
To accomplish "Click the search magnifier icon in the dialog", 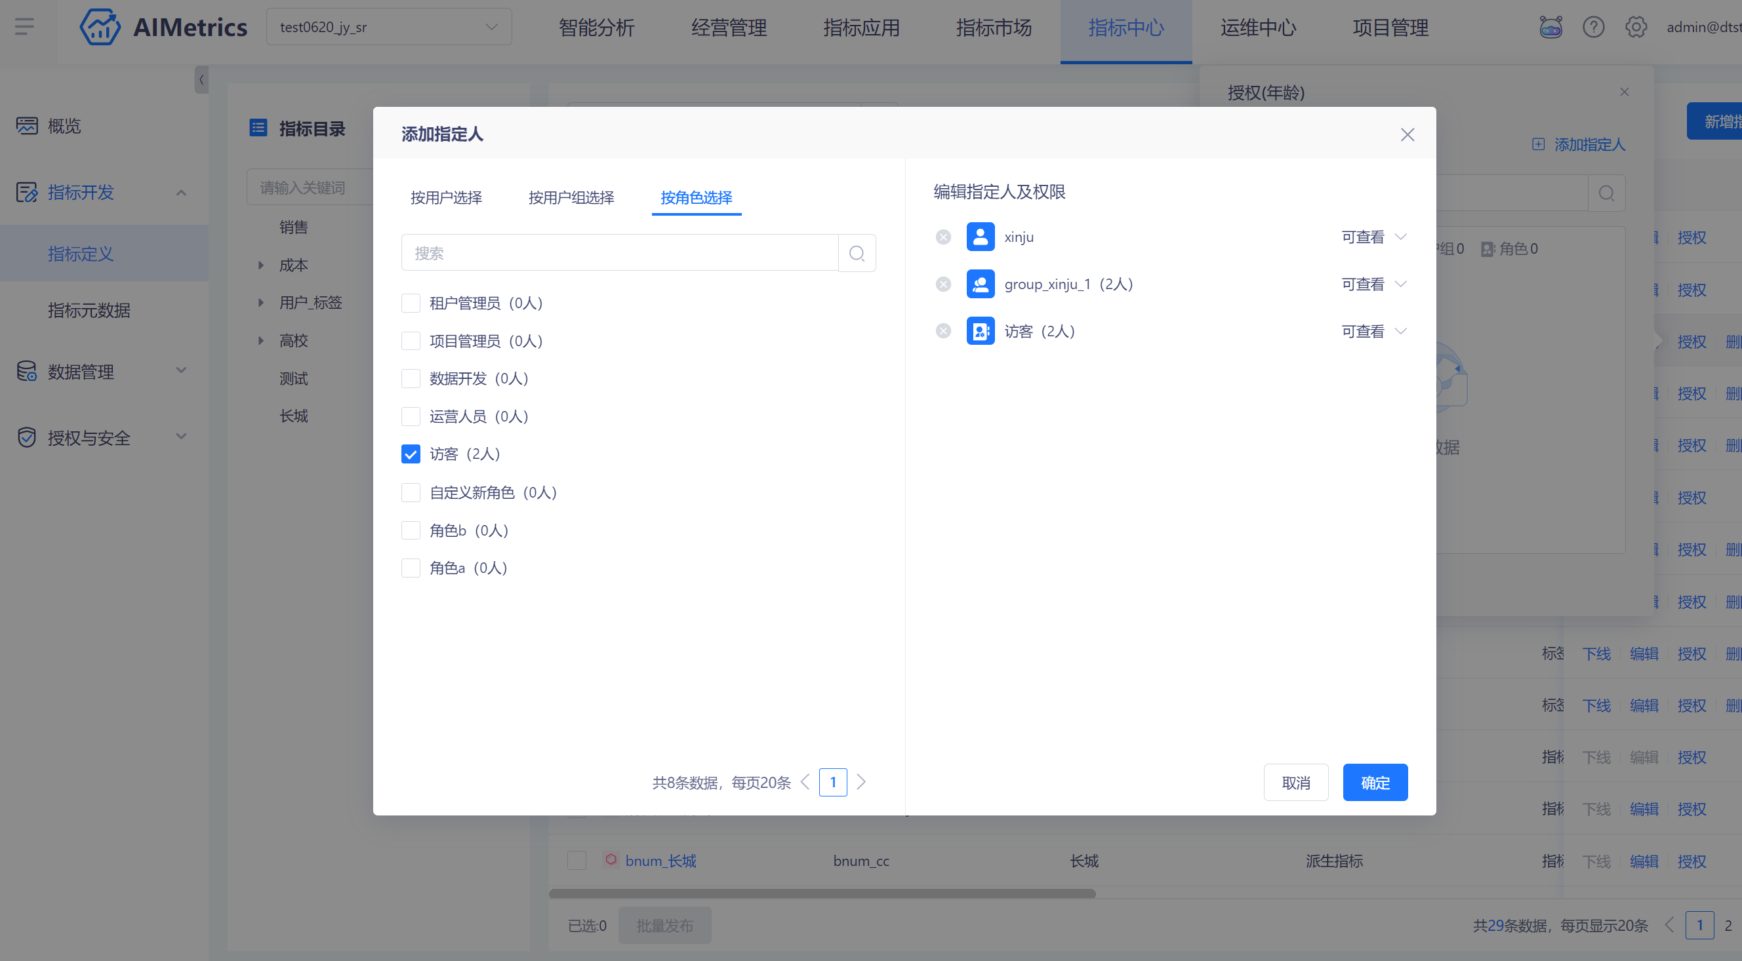I will point(857,254).
